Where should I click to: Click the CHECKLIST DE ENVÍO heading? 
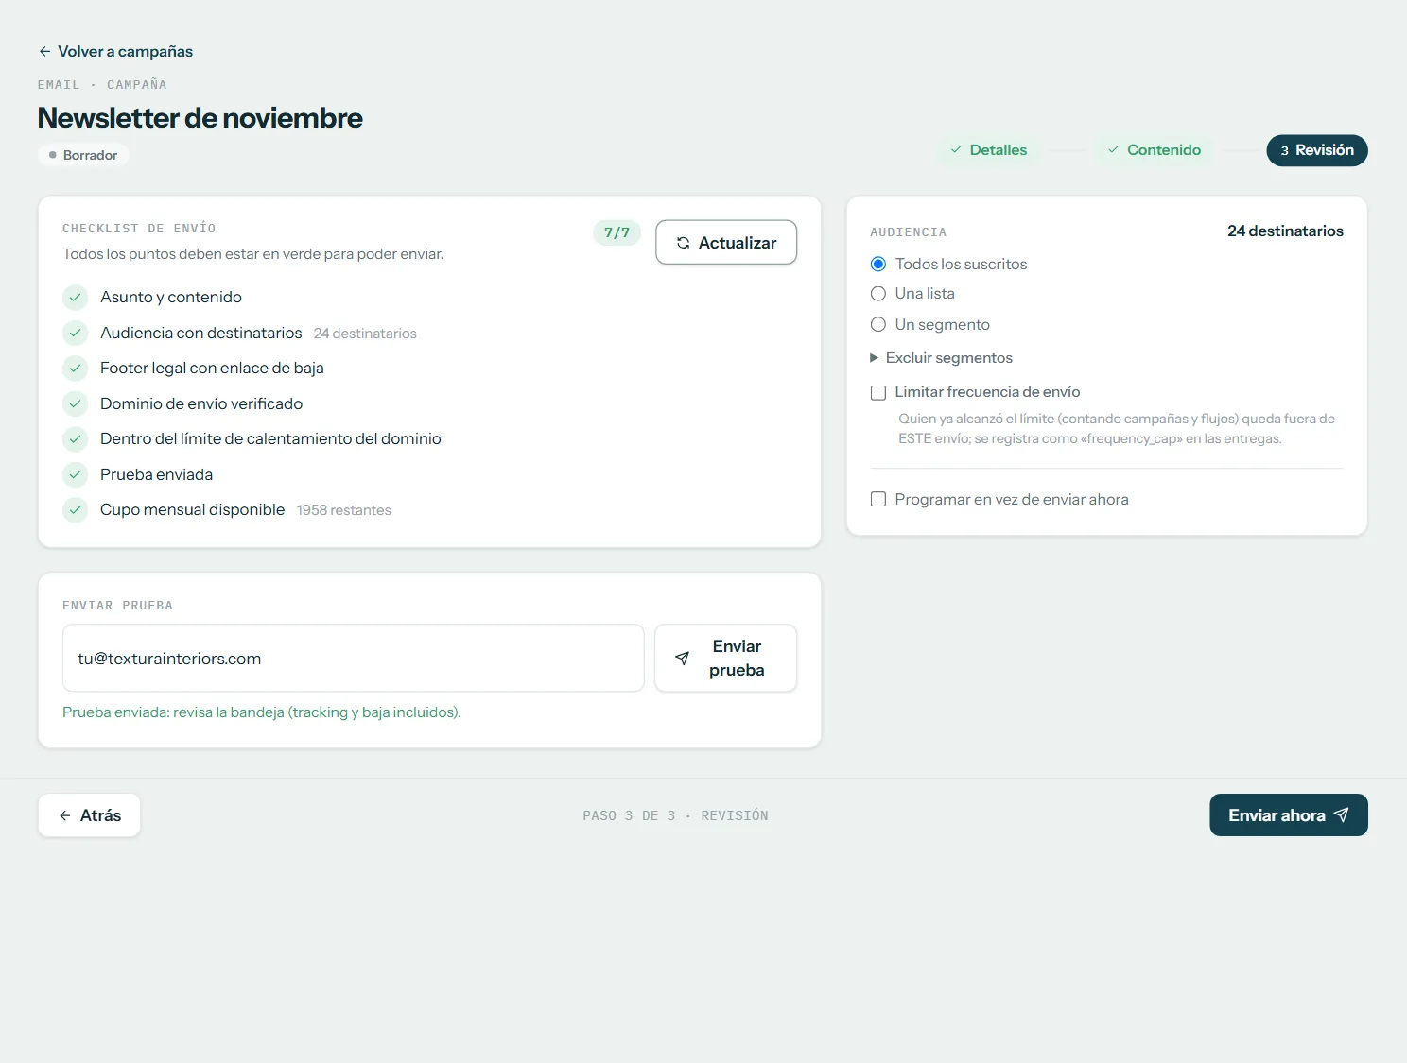point(139,229)
